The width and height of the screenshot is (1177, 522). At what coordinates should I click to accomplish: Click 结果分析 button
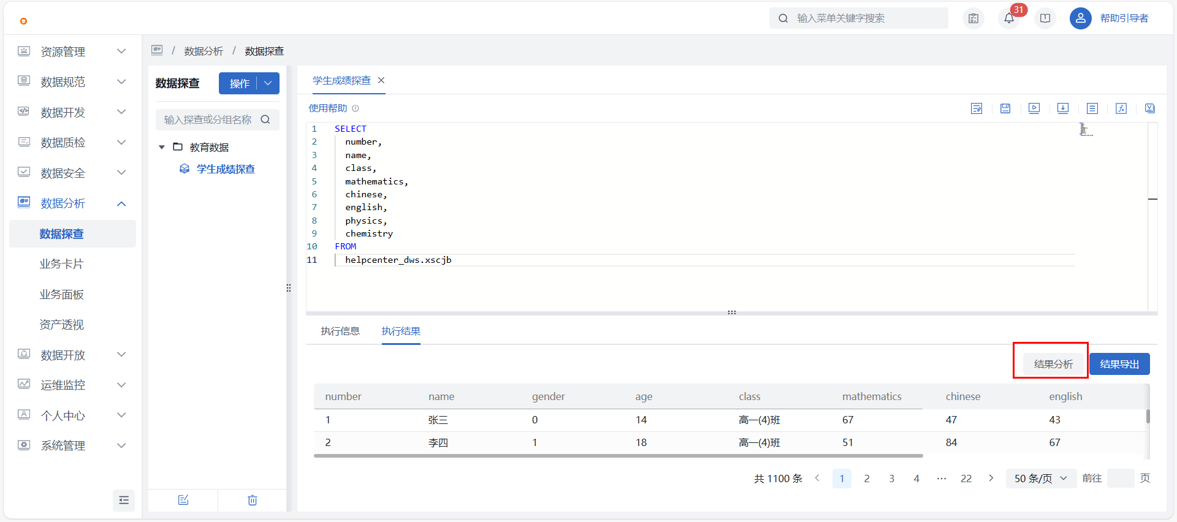tap(1053, 364)
